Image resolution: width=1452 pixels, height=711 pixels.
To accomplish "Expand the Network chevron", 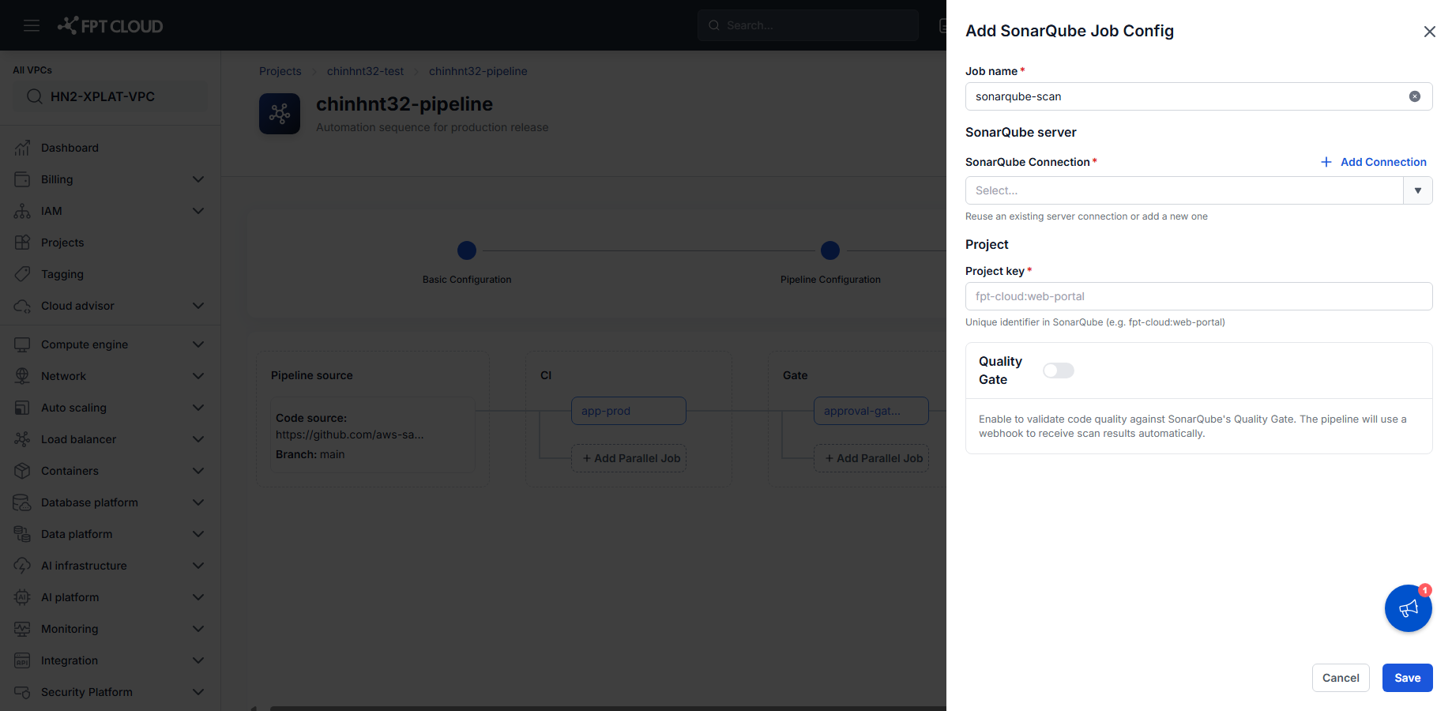I will (198, 376).
